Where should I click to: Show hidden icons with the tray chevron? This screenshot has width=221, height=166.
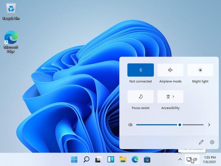[180, 159]
